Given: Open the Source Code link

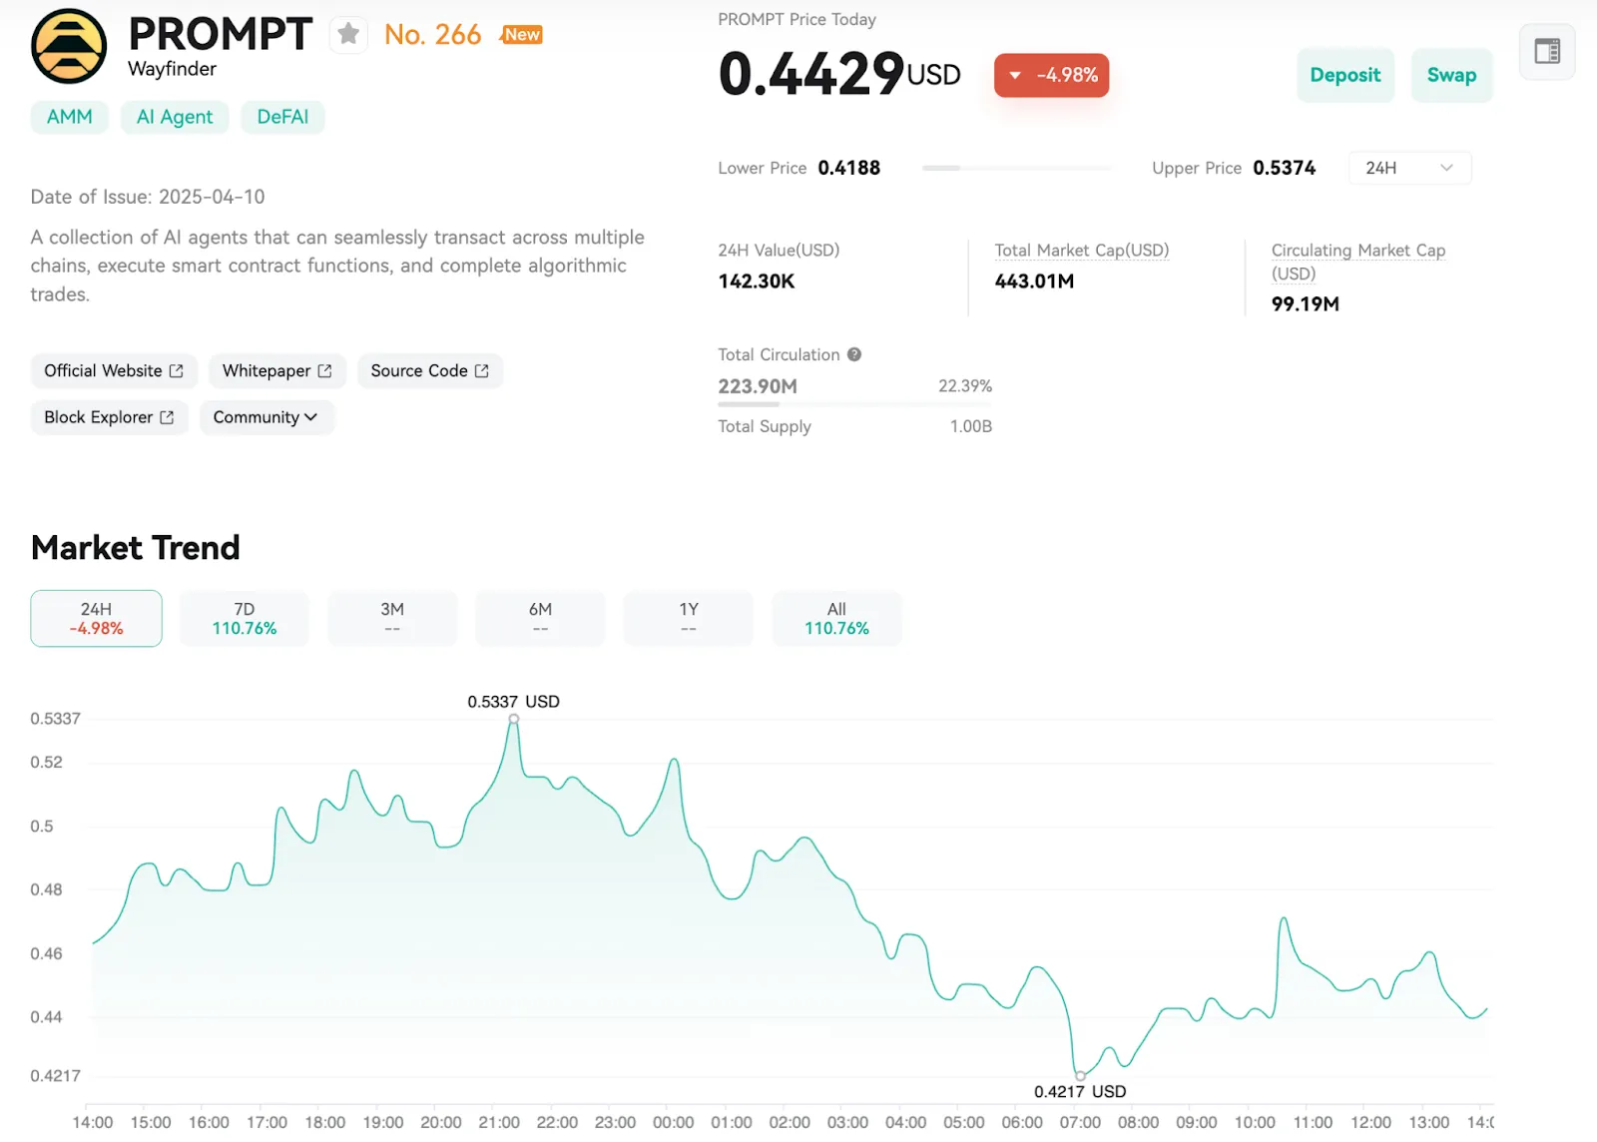Looking at the screenshot, I should point(430,370).
